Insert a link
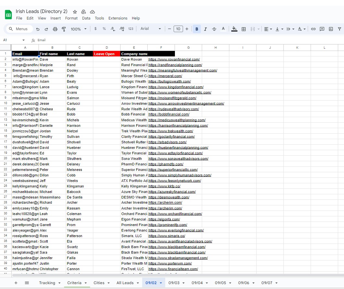 point(313,29)
